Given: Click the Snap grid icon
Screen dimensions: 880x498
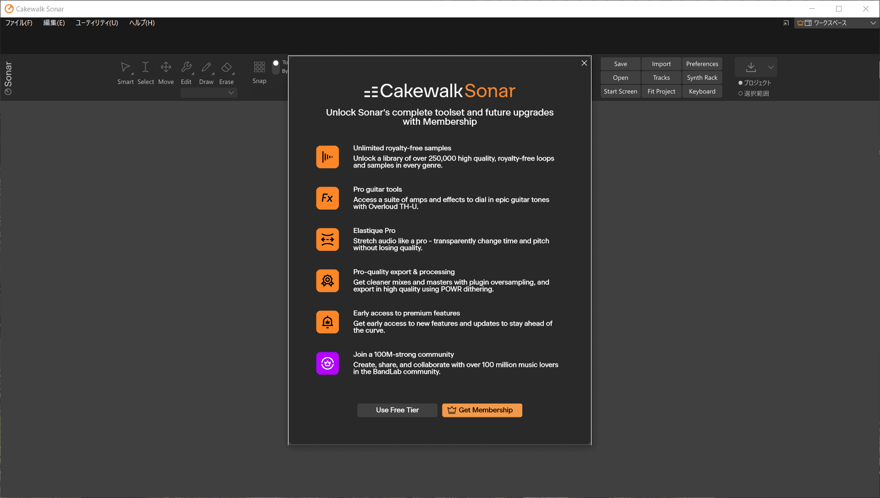Looking at the screenshot, I should pos(259,67).
